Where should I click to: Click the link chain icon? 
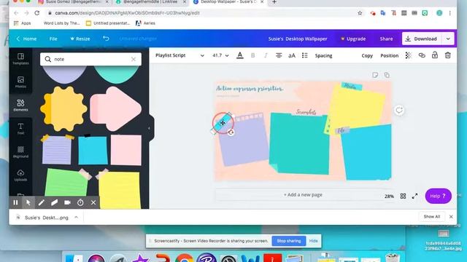422,55
